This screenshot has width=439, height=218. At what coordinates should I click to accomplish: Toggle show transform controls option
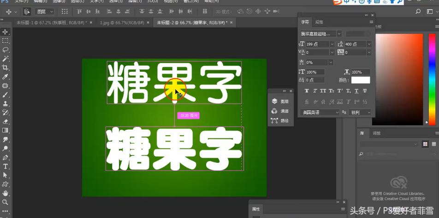(65, 11)
